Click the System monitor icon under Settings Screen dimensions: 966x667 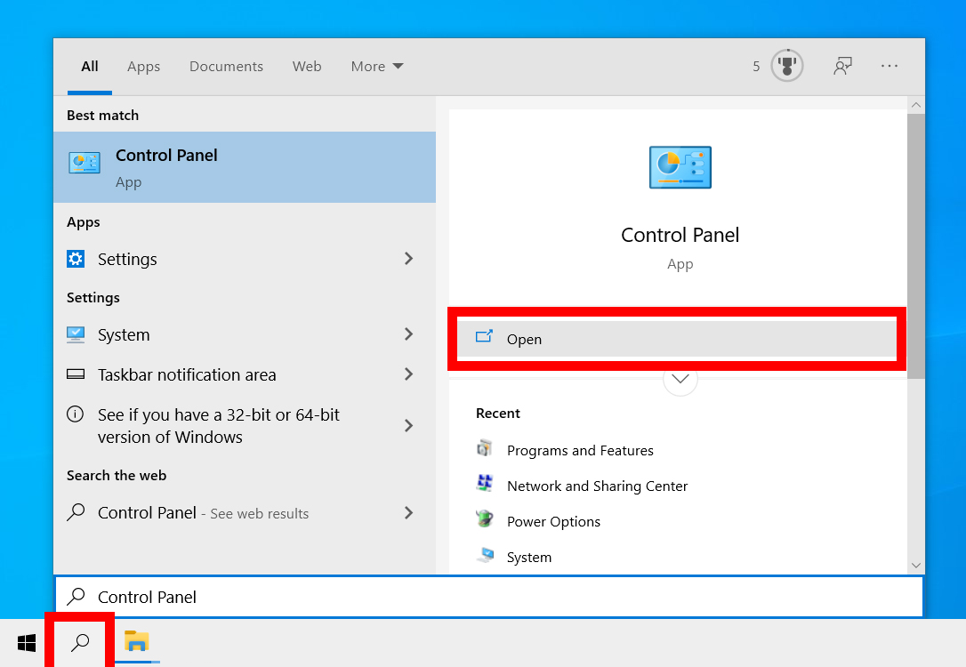tap(76, 334)
